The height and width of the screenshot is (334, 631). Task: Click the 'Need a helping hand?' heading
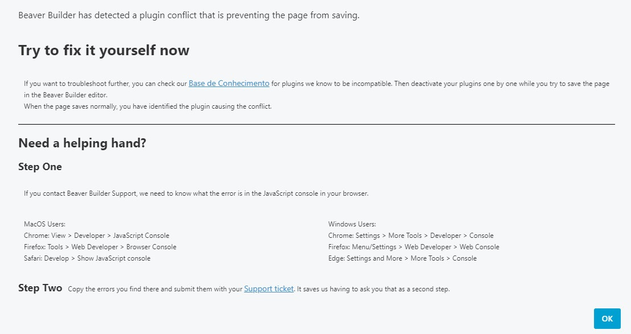82,143
